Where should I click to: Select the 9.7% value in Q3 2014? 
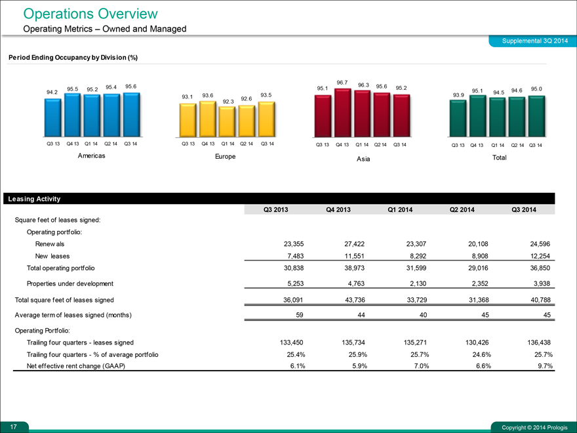point(544,365)
